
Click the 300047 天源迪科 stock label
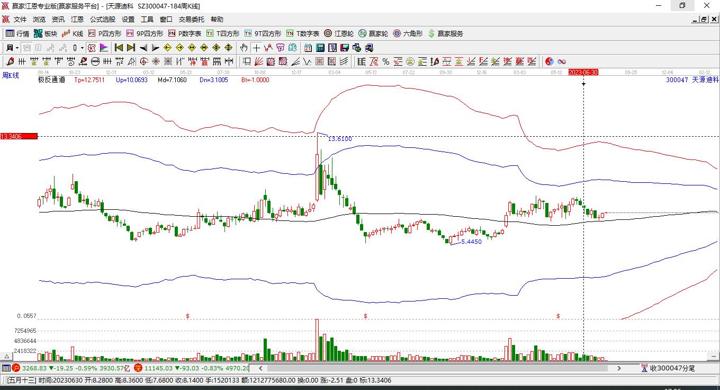pos(692,79)
